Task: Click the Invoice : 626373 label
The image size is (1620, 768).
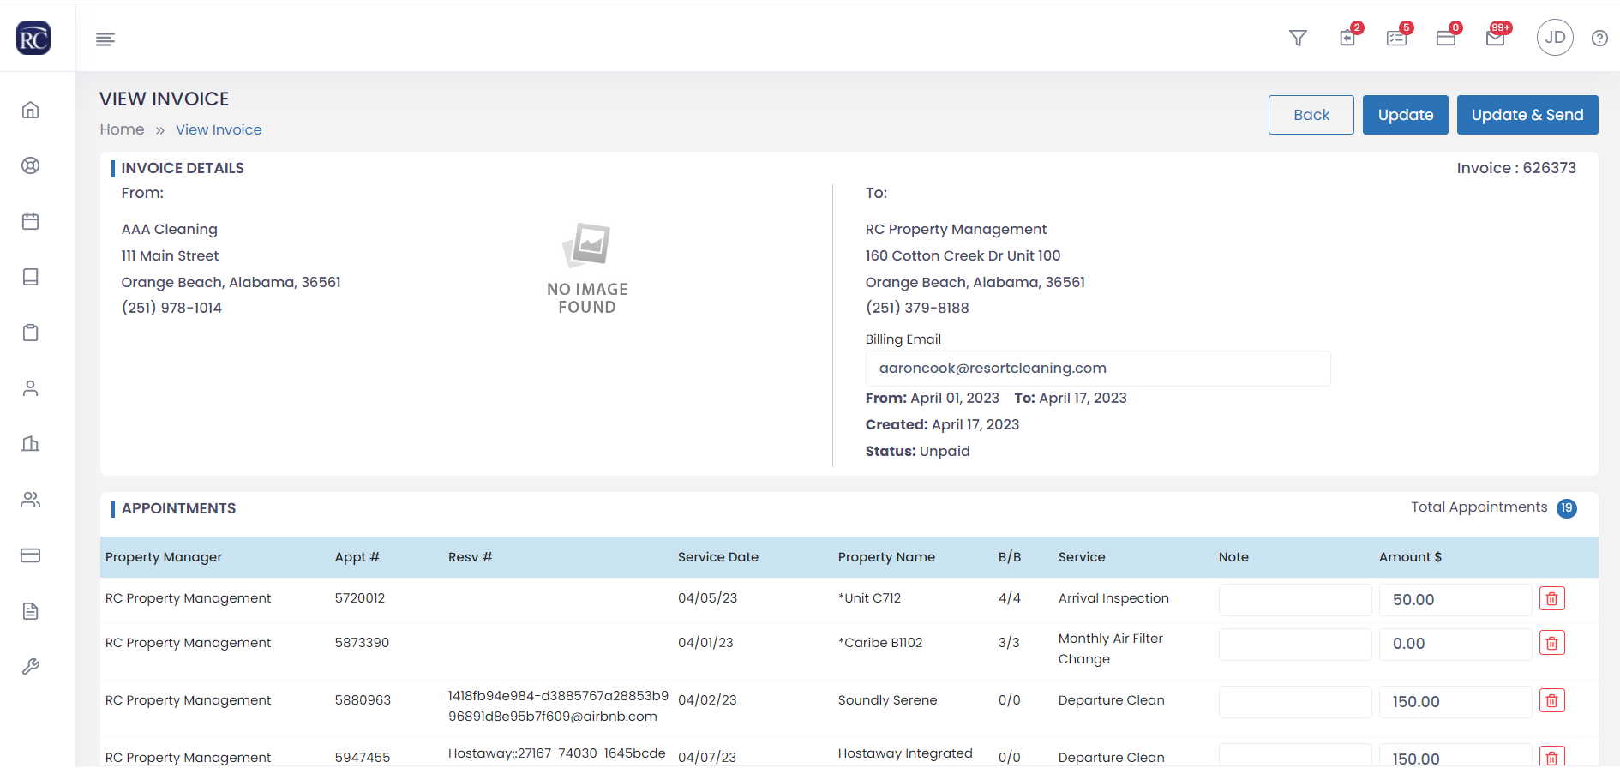Action: (x=1516, y=168)
